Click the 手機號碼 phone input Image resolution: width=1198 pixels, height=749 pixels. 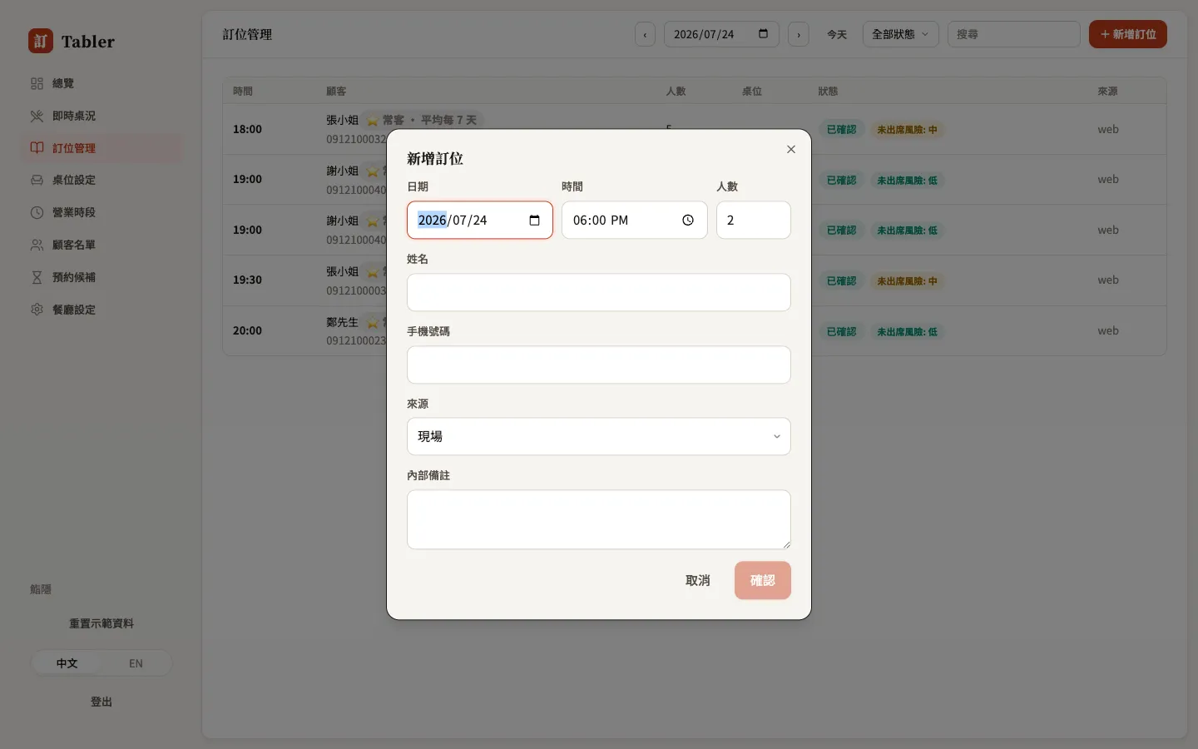[x=598, y=365]
